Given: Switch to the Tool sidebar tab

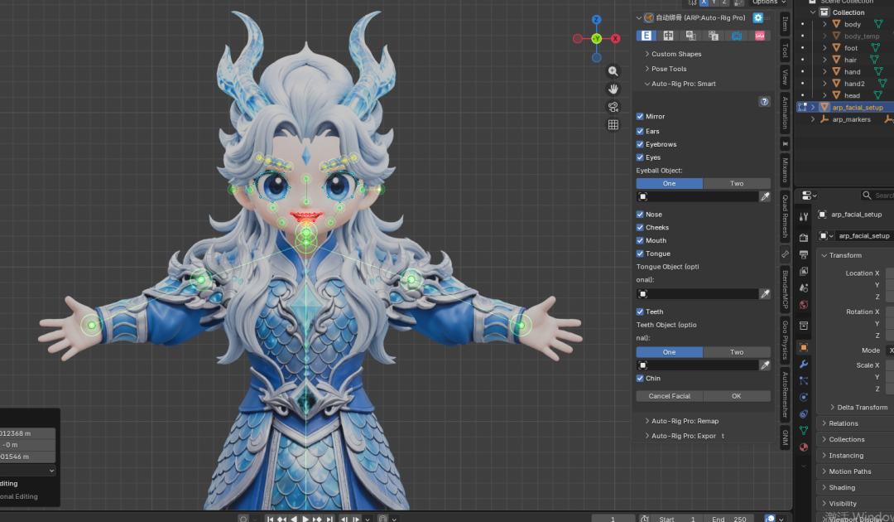Looking at the screenshot, I should coord(785,51).
